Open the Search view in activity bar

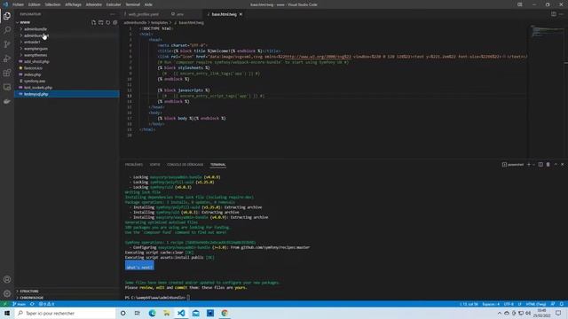[7, 30]
